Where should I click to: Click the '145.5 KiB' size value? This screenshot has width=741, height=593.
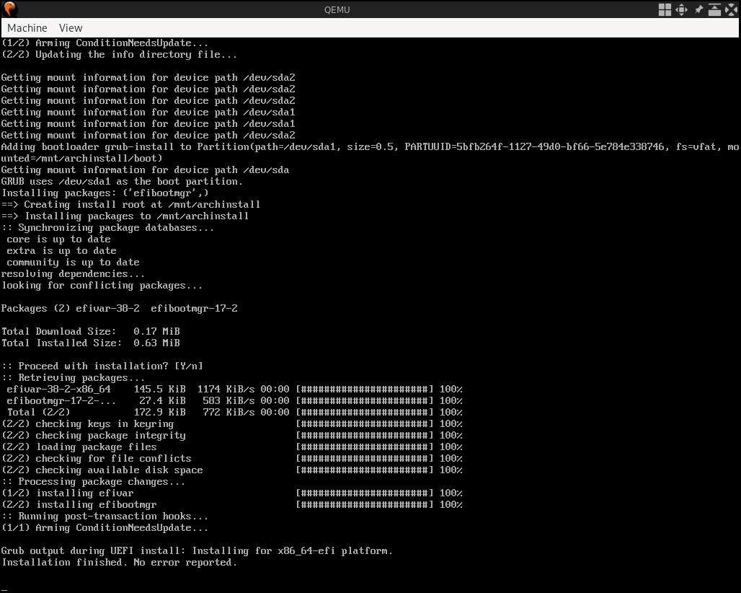point(160,389)
